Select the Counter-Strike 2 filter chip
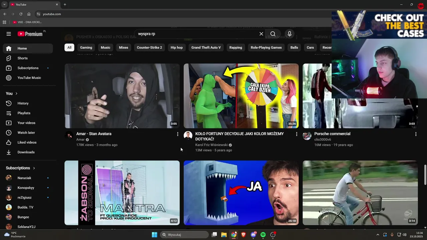Screen dimensions: 427x240 (149, 47)
